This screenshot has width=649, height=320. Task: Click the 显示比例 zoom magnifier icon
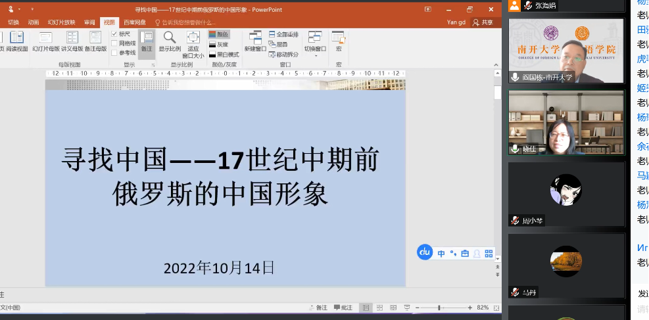tap(169, 37)
